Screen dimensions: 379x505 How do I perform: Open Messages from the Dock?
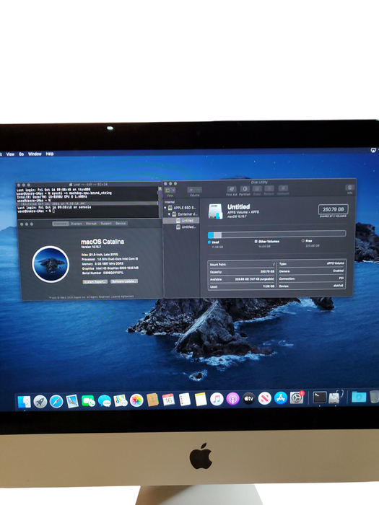(x=104, y=401)
